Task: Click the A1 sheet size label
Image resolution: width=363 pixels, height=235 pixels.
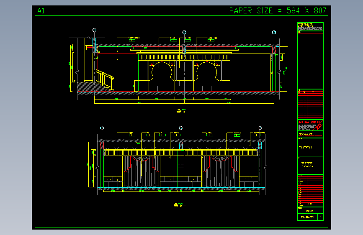Action: (41, 10)
